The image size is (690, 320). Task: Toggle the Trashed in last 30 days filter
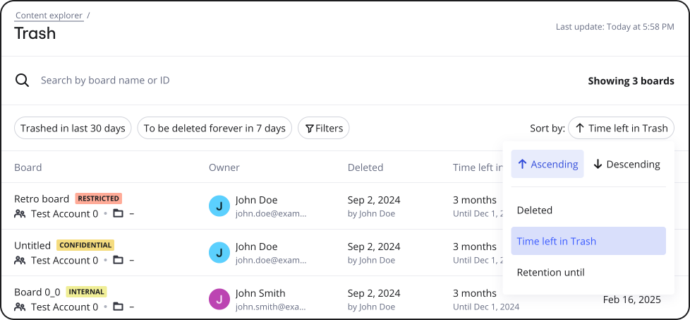click(73, 129)
